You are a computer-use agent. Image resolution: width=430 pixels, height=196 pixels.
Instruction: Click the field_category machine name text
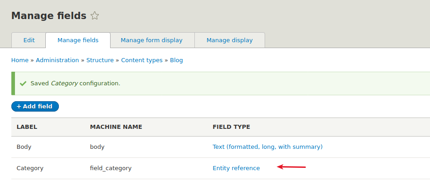(x=111, y=168)
